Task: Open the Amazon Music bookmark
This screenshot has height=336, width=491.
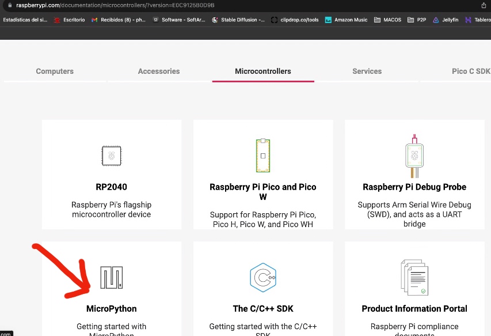Action: click(x=346, y=20)
